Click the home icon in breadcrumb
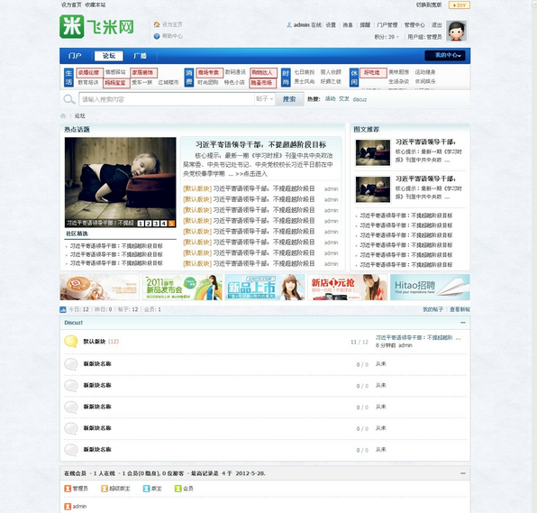Viewport: 537px width, 513px height. coord(63,115)
